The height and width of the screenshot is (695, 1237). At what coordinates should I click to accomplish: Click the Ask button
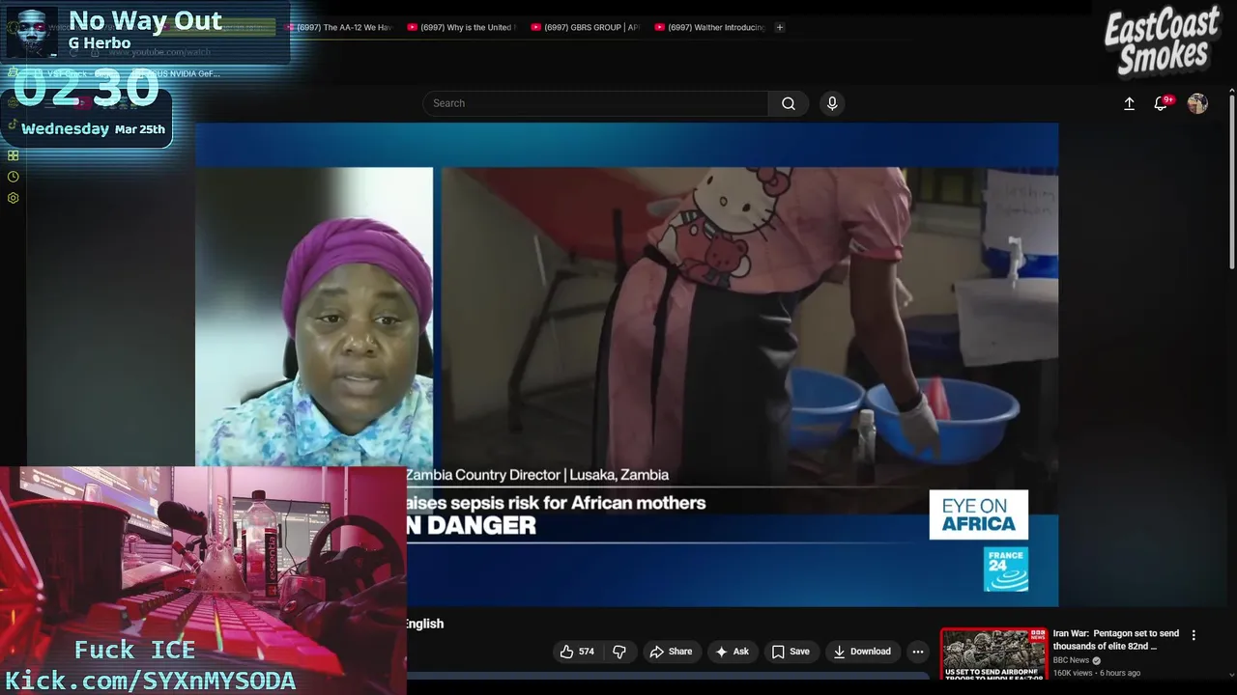click(x=732, y=652)
